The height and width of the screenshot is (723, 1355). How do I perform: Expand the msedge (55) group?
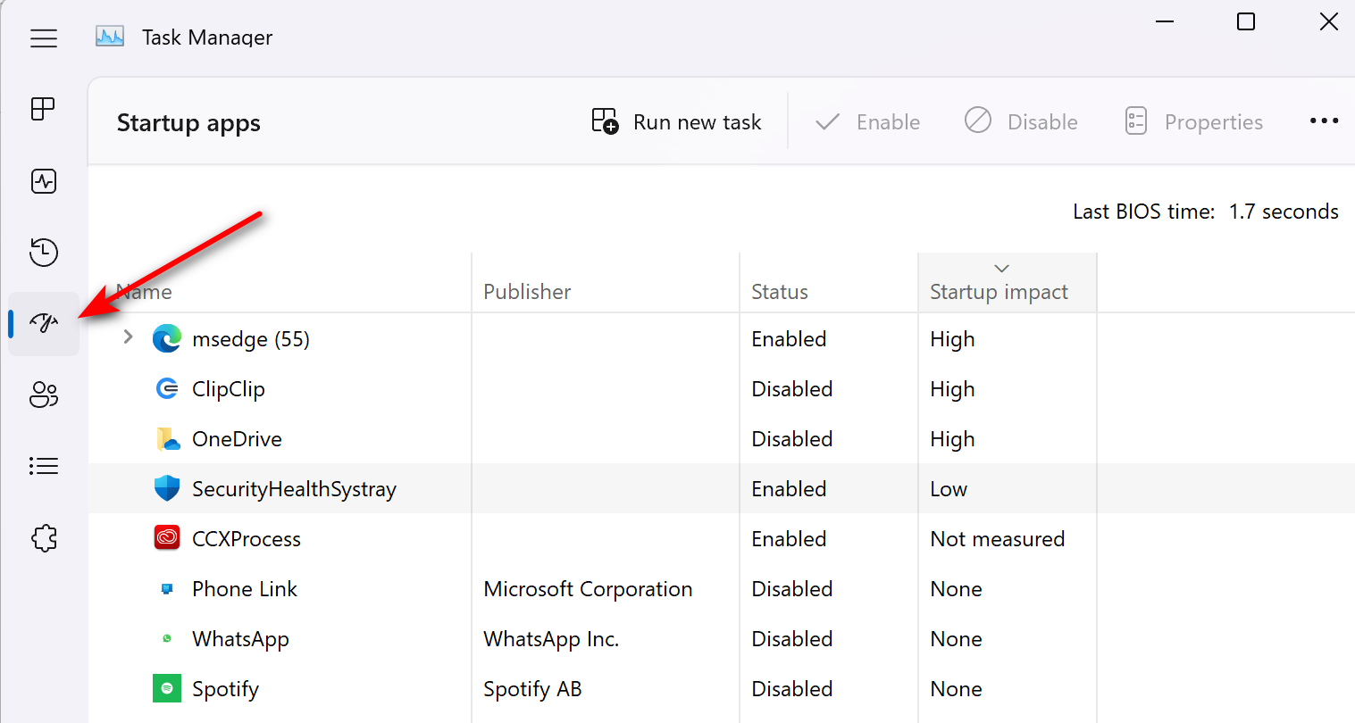[128, 337]
